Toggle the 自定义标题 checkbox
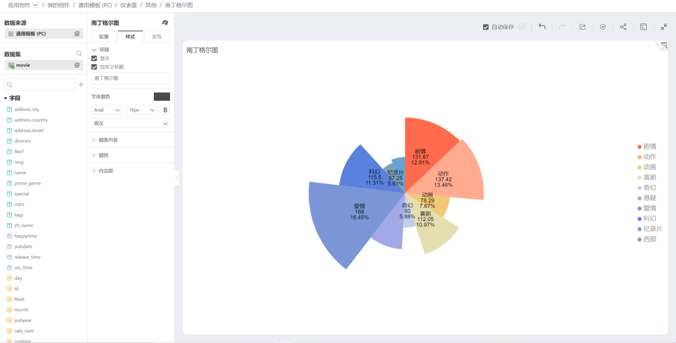676x343 pixels. (x=94, y=67)
